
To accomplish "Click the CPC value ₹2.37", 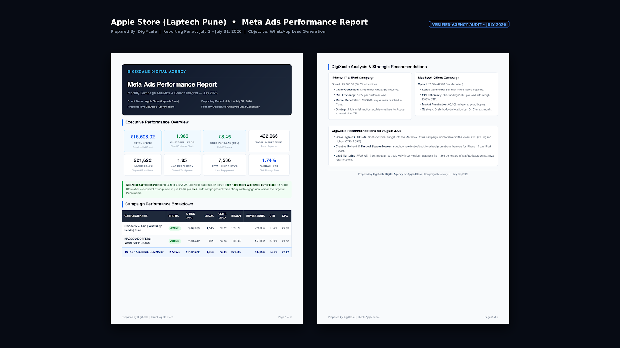I will 286,229.
